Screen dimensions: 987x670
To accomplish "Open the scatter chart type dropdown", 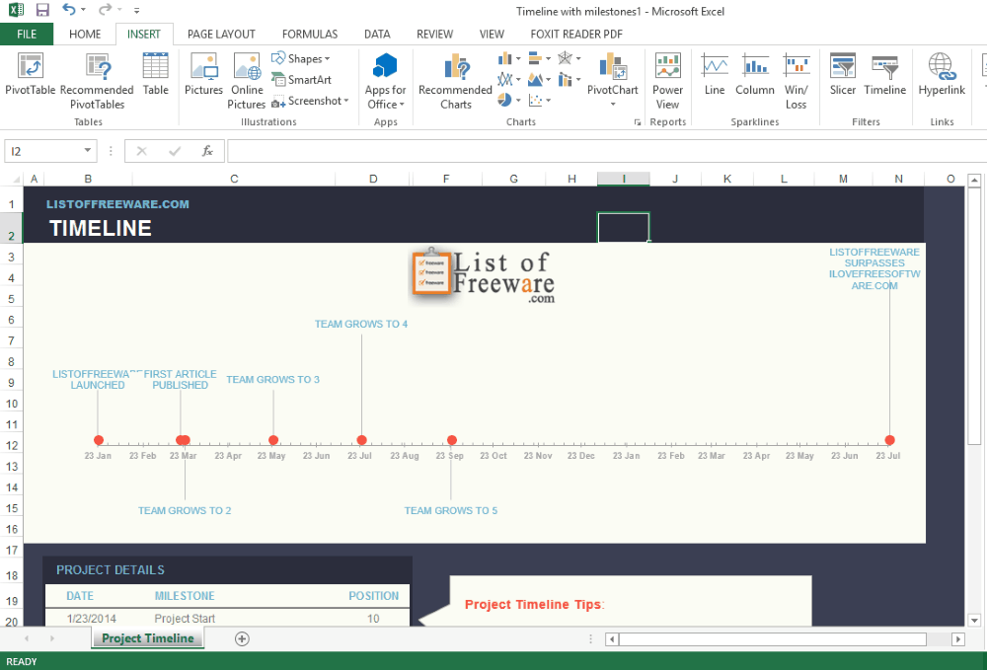I will point(540,100).
